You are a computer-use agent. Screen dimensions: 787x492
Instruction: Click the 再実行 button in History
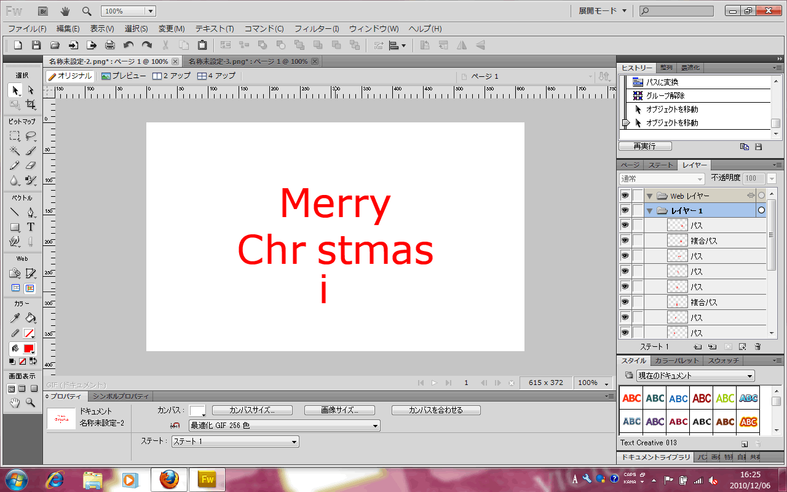point(645,146)
